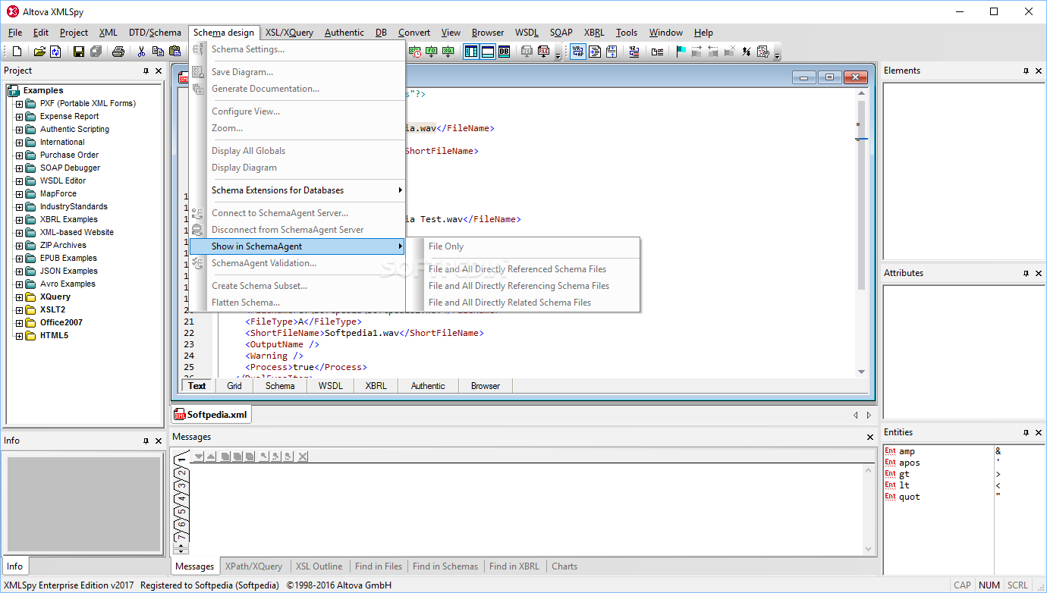Click the FILE toolbar icon
1047x593 pixels.
point(544,52)
